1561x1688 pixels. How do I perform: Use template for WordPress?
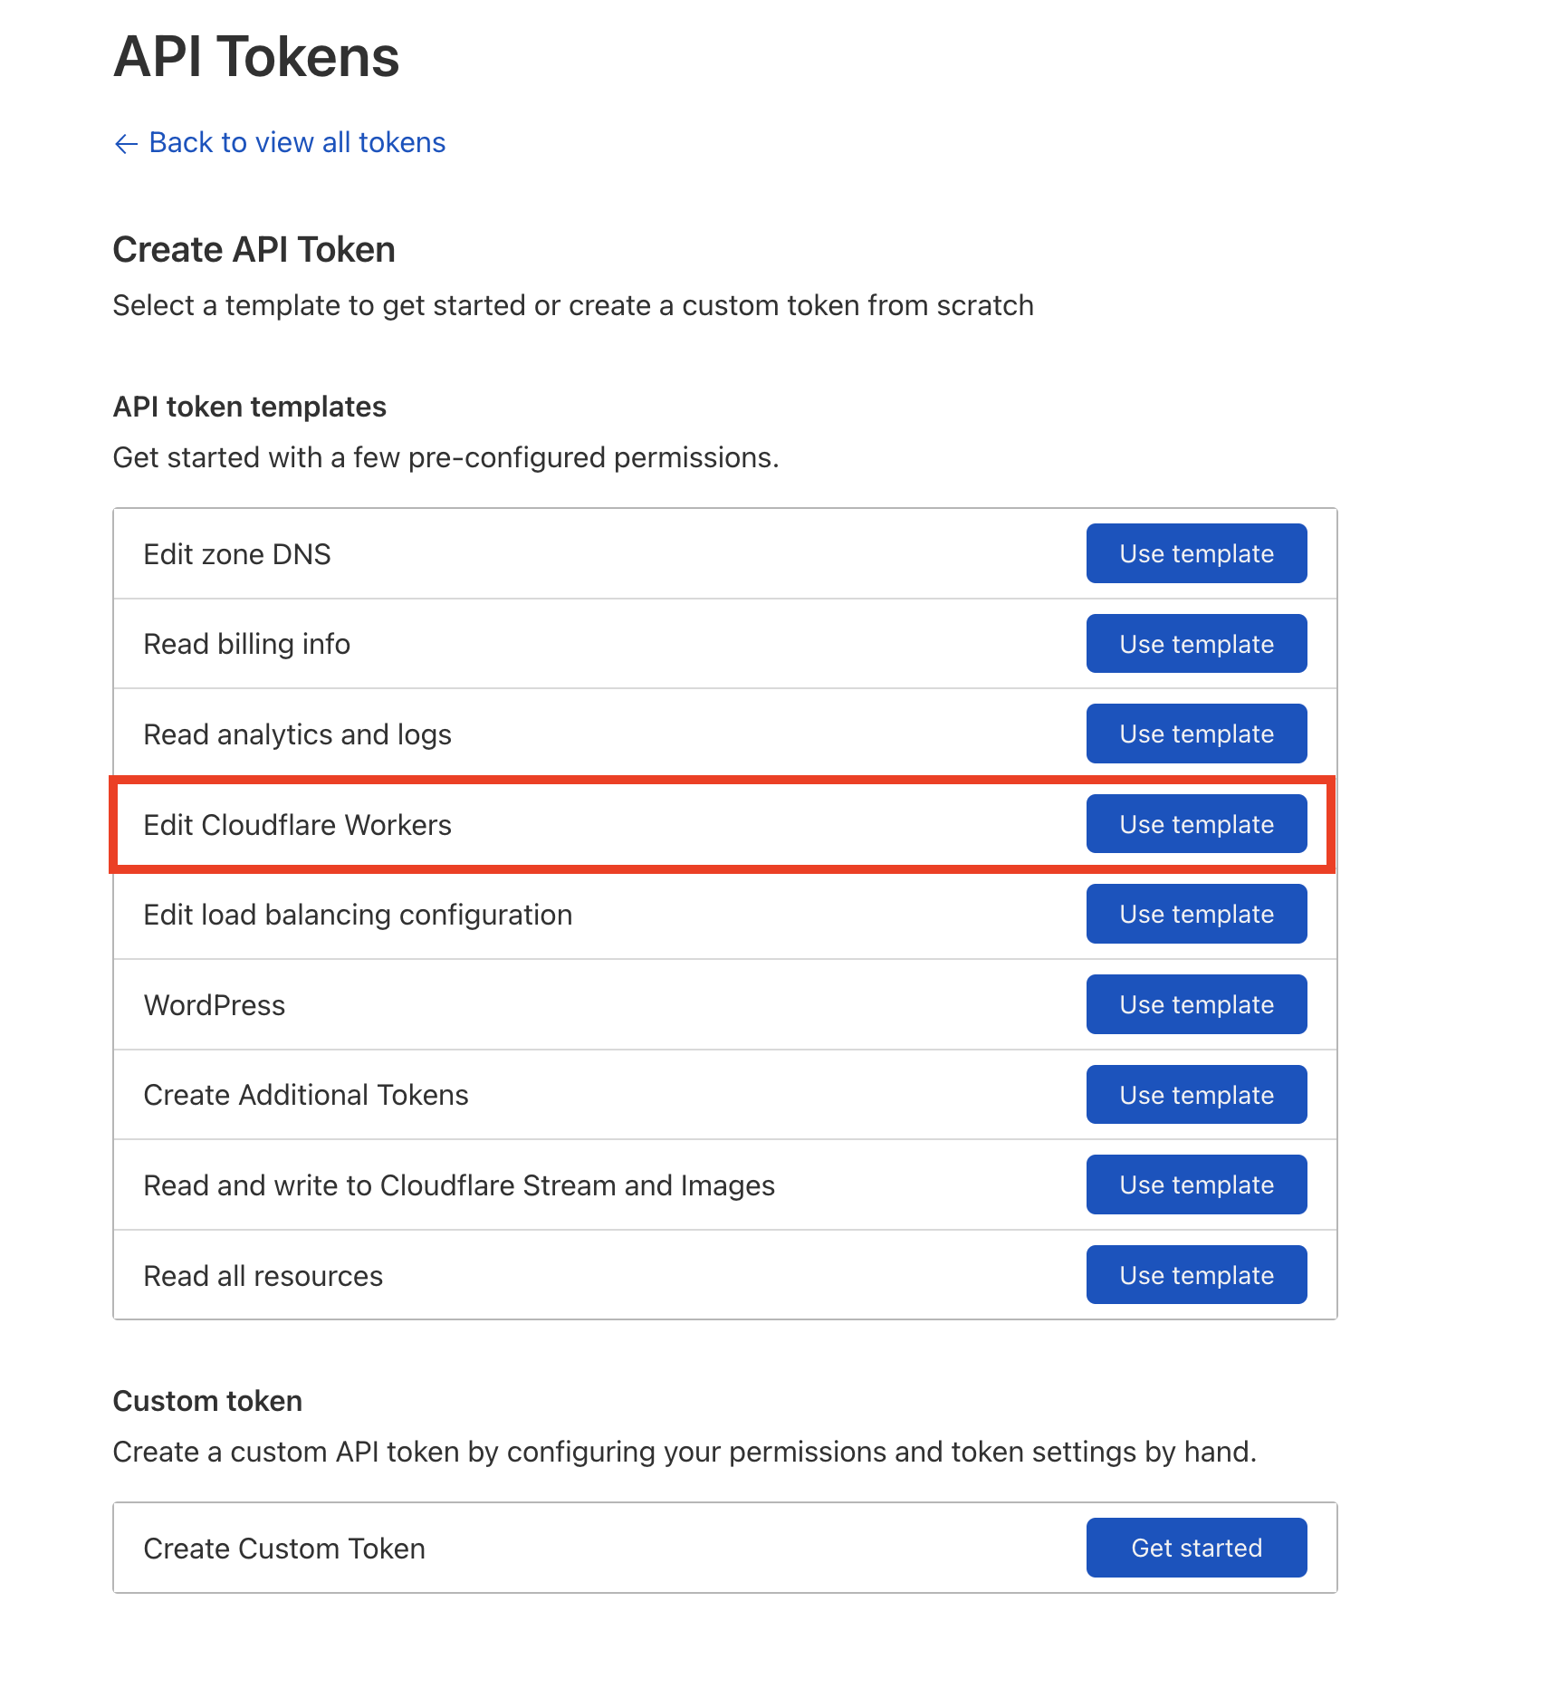(x=1196, y=1004)
